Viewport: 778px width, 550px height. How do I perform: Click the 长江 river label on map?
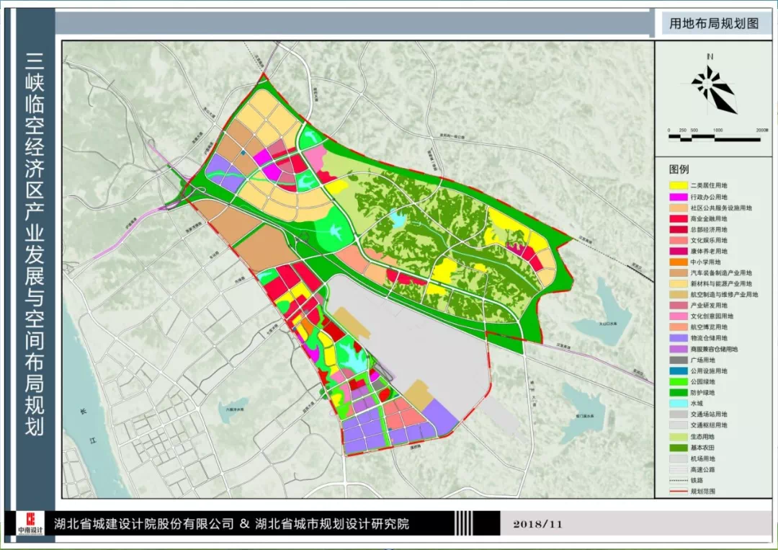88,426
